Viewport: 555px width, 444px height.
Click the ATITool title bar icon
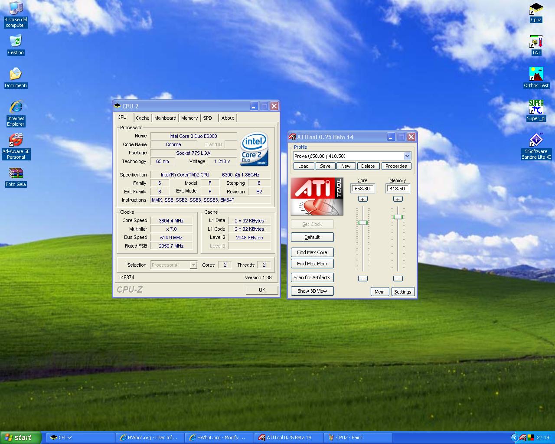292,137
